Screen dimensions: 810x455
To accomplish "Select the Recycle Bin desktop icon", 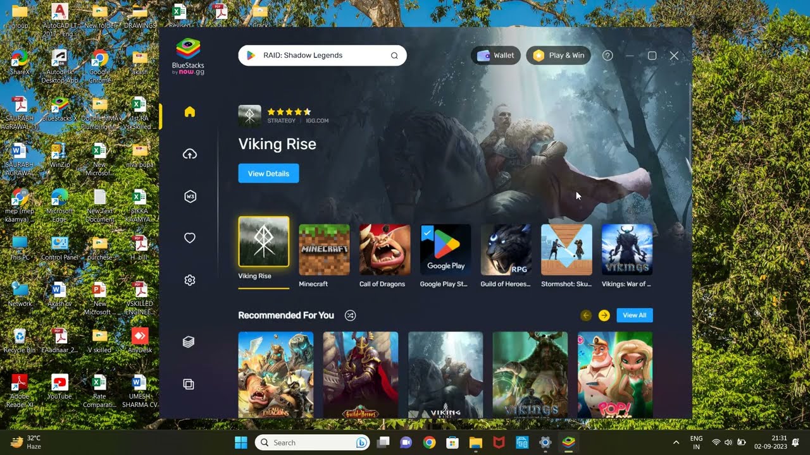I will coord(20,340).
